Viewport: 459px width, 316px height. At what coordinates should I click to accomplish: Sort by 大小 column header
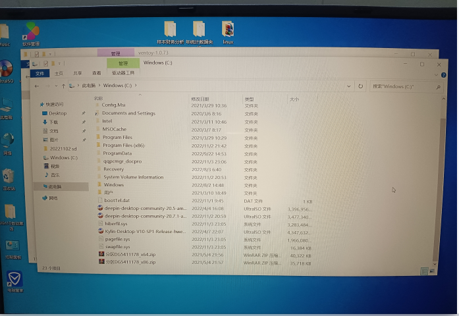tap(294, 99)
